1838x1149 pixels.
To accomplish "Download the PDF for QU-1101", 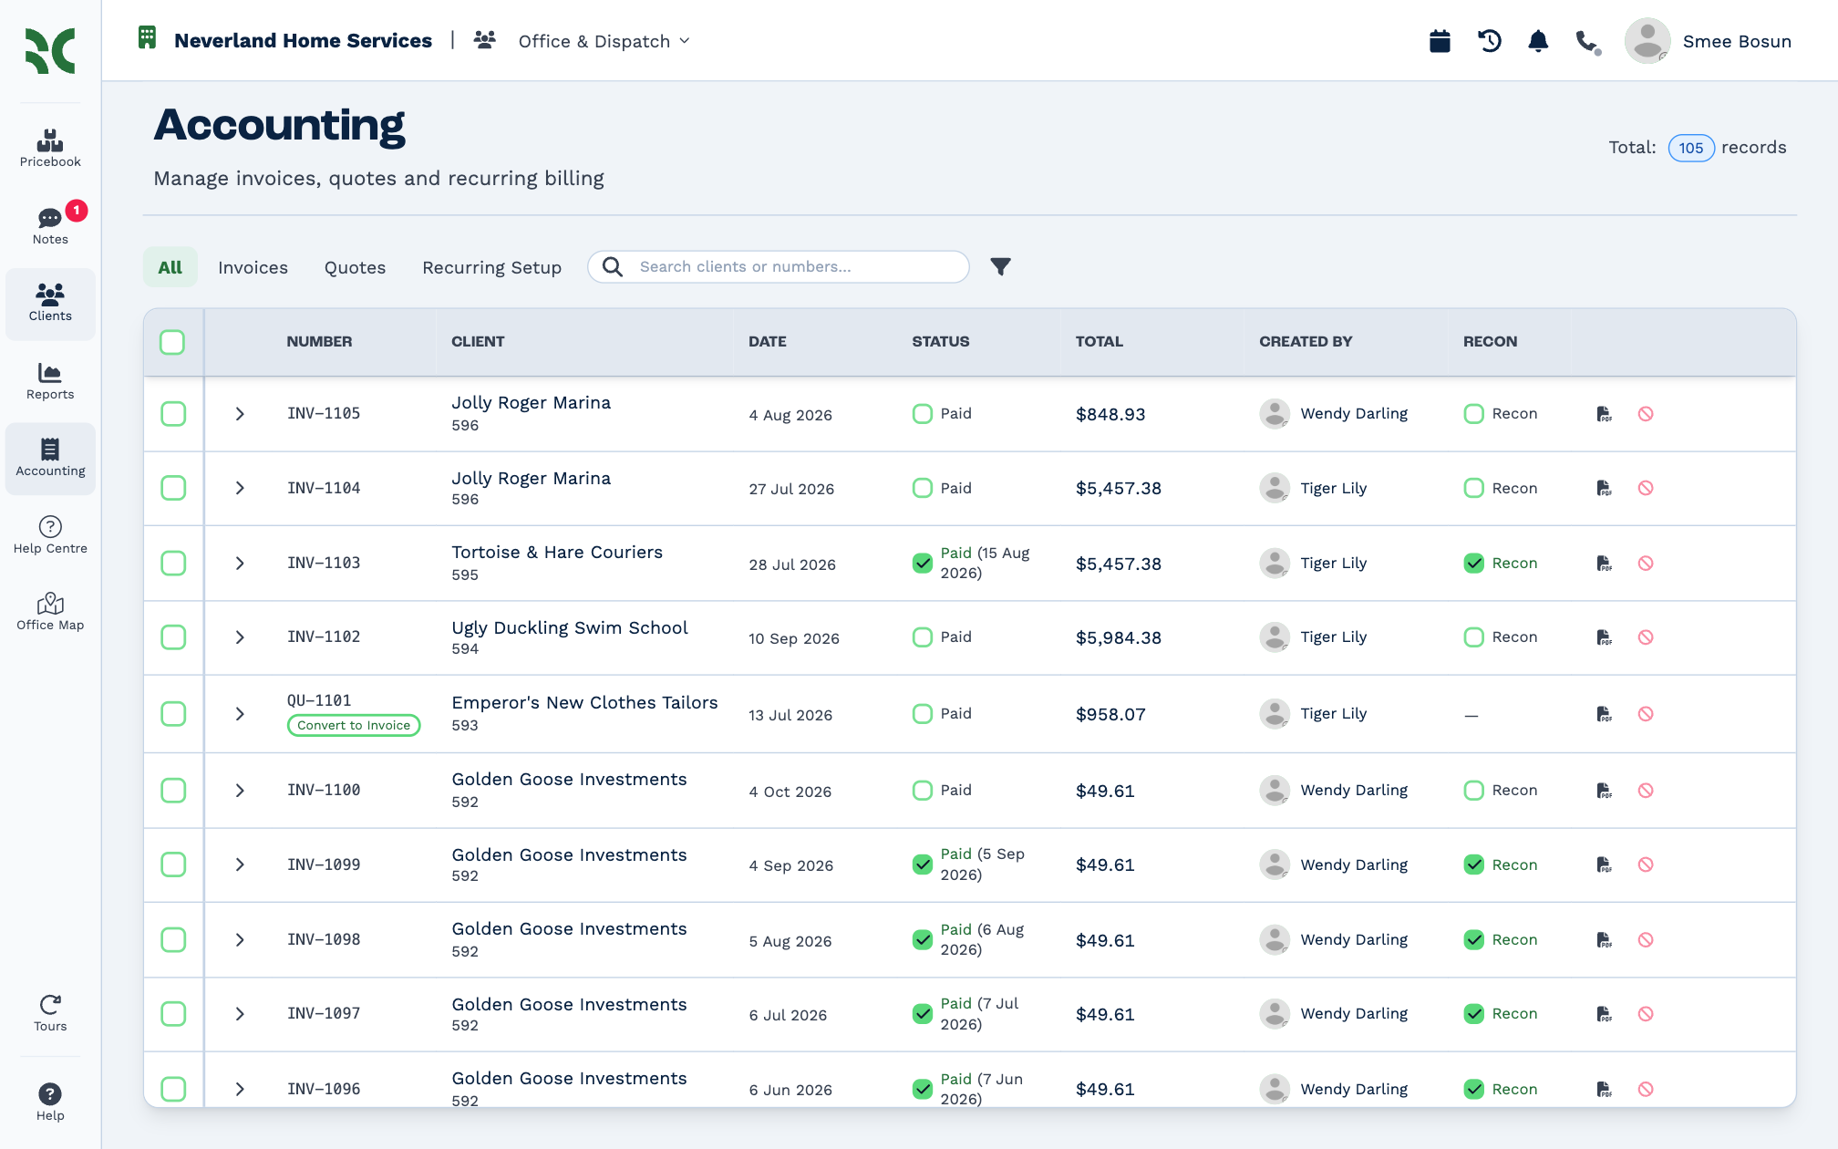I will coord(1605,714).
